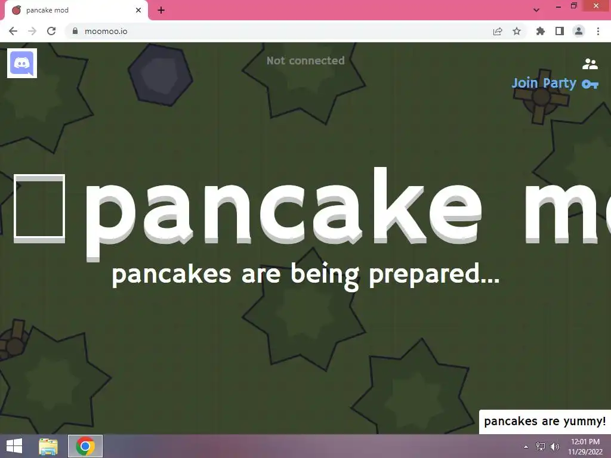Open the clock showing 12:01 PM
The height and width of the screenshot is (458, 611).
pos(585,447)
